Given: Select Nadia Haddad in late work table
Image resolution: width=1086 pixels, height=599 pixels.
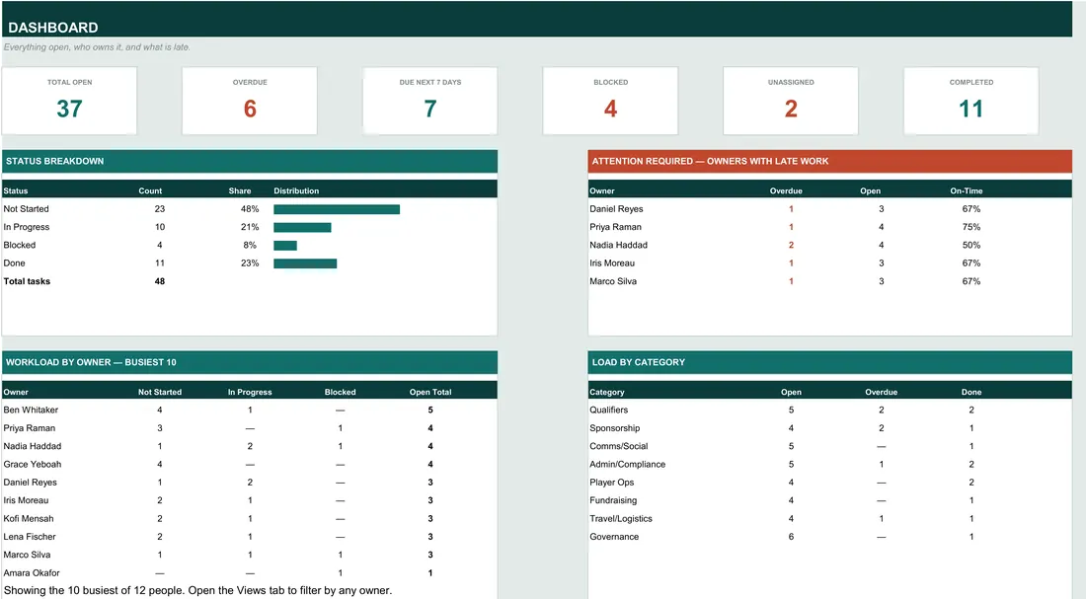Looking at the screenshot, I should coord(618,245).
